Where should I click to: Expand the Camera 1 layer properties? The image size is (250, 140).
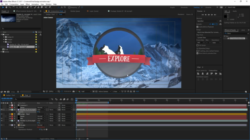tap(10, 105)
